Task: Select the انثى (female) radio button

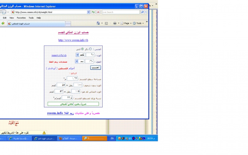Action: 82,49
